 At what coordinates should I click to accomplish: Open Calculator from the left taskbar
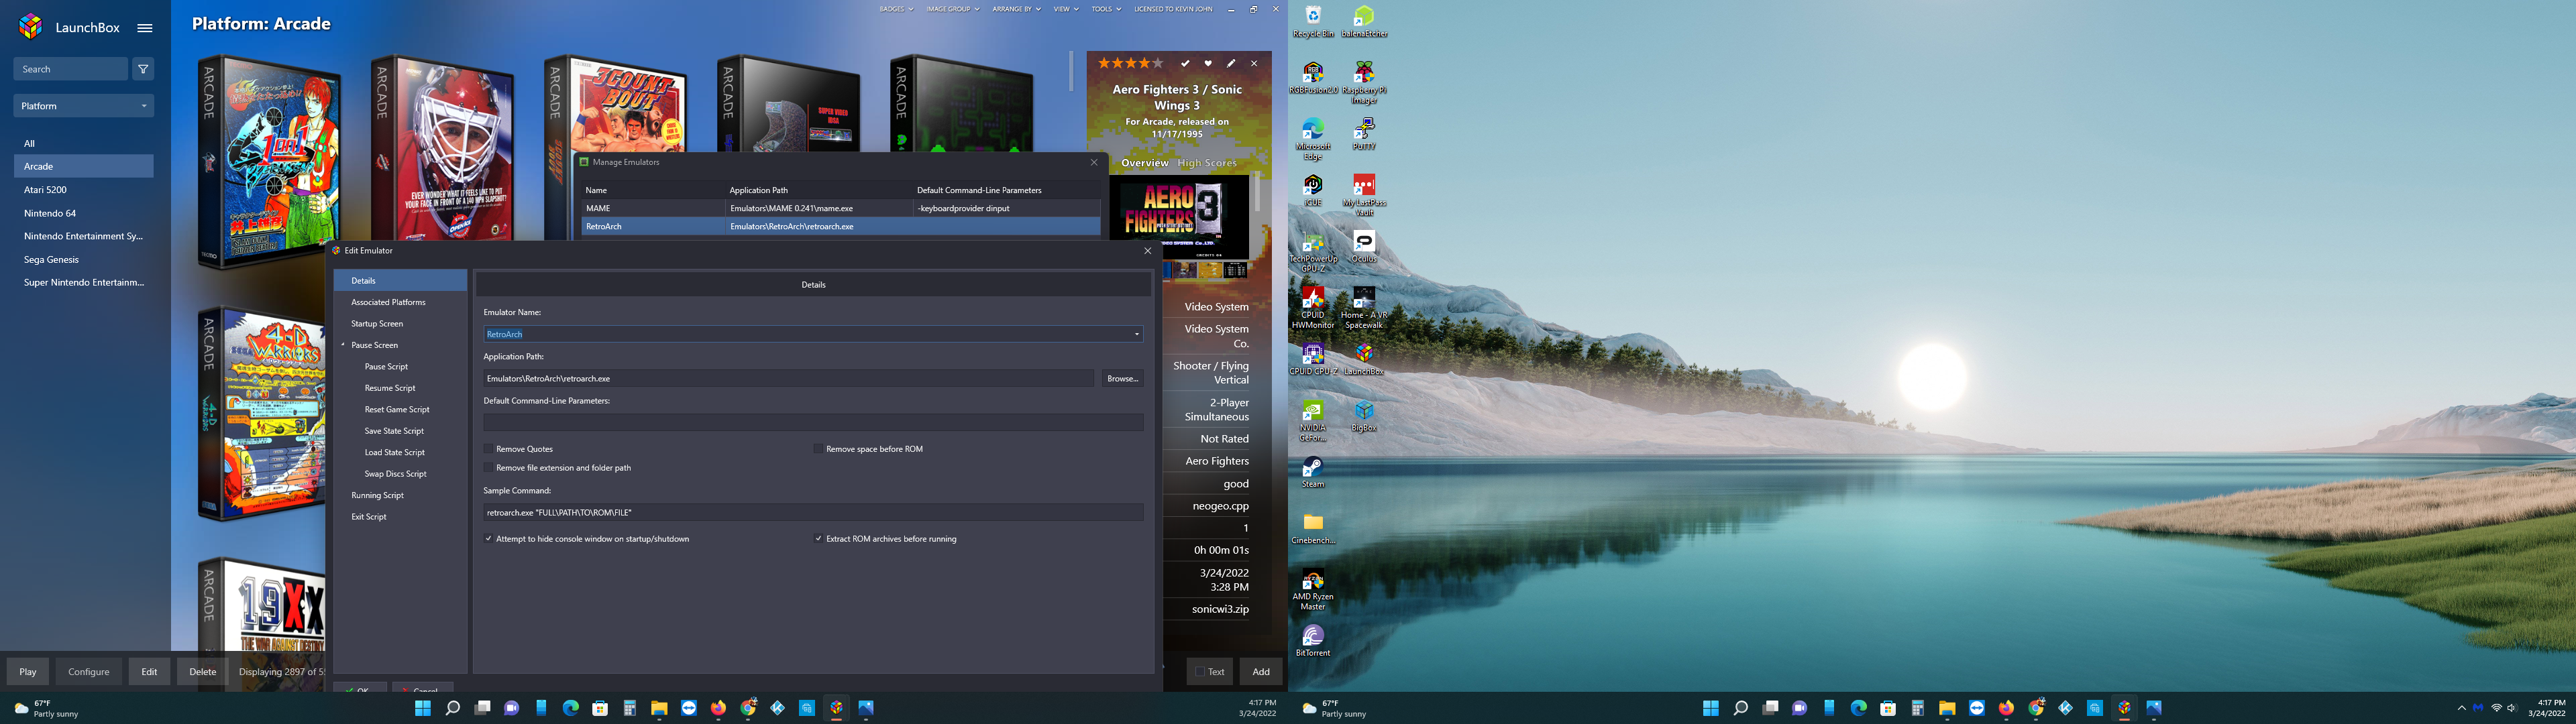(629, 708)
